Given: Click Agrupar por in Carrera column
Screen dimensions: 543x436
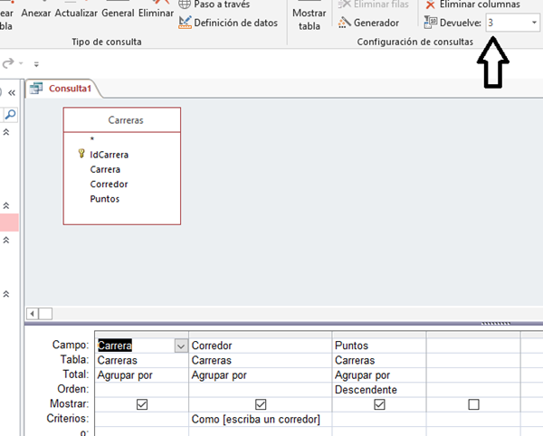Looking at the screenshot, I should tap(142, 375).
